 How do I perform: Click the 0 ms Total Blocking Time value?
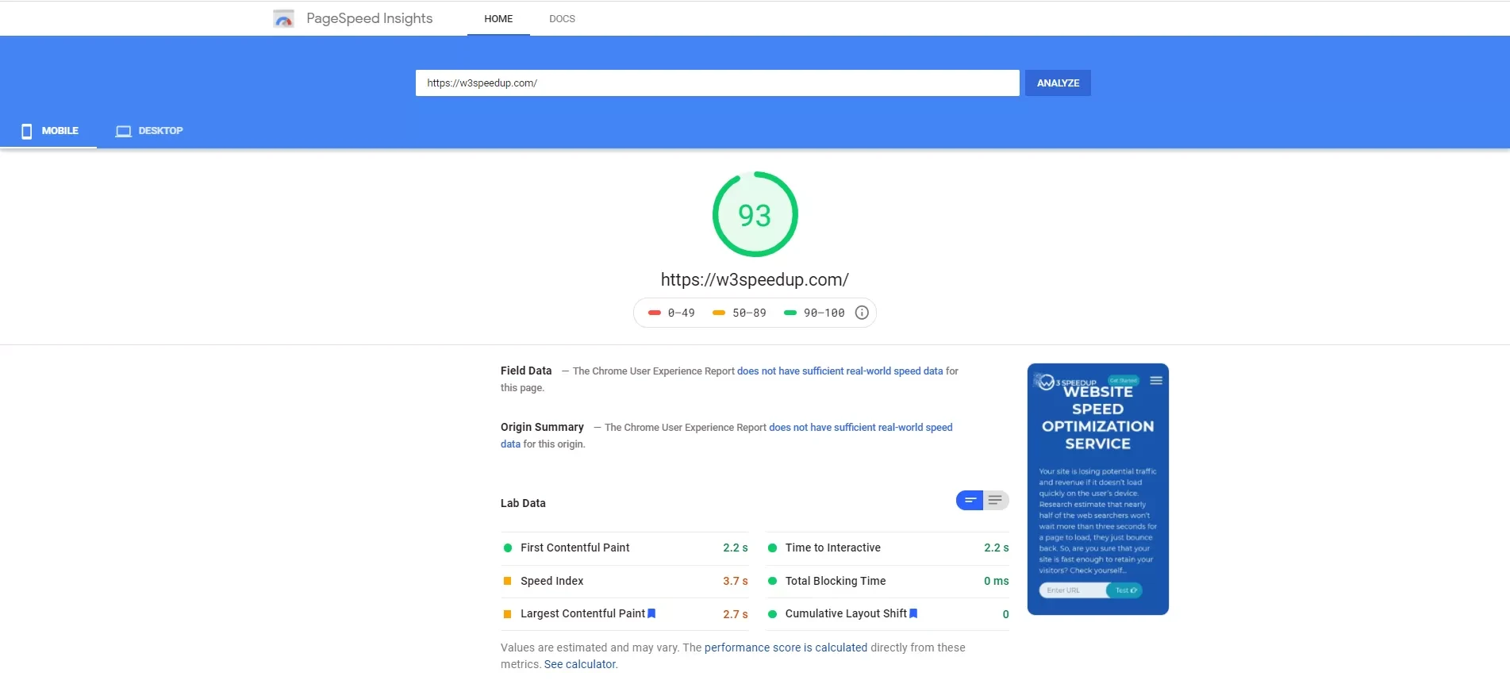(x=997, y=581)
